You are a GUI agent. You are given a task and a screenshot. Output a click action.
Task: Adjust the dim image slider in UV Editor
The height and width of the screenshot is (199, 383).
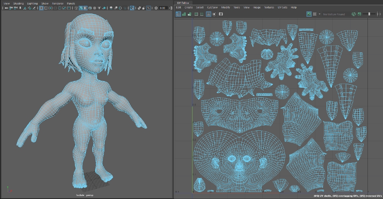[x=369, y=14]
